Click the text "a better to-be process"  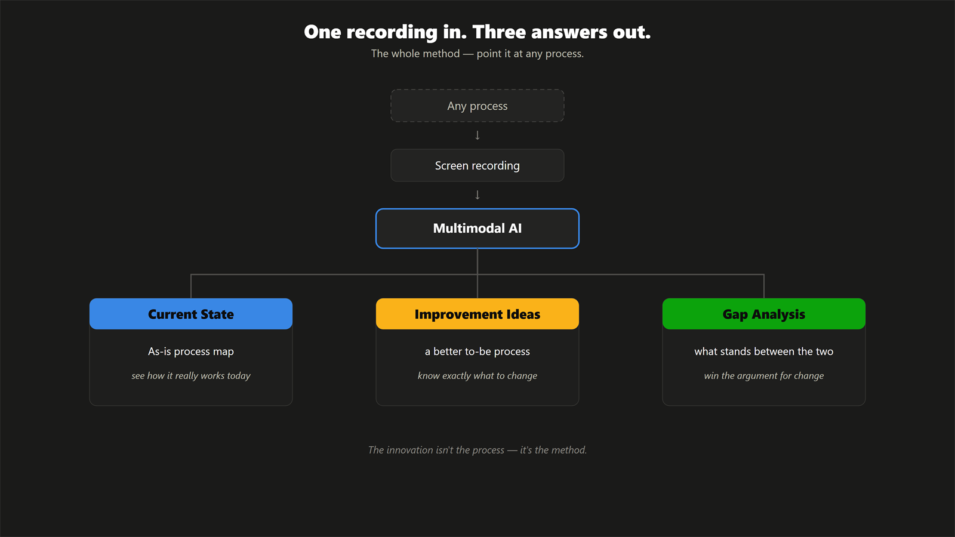(x=478, y=351)
